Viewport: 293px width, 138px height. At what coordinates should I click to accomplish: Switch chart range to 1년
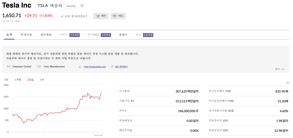pyautogui.click(x=42, y=80)
